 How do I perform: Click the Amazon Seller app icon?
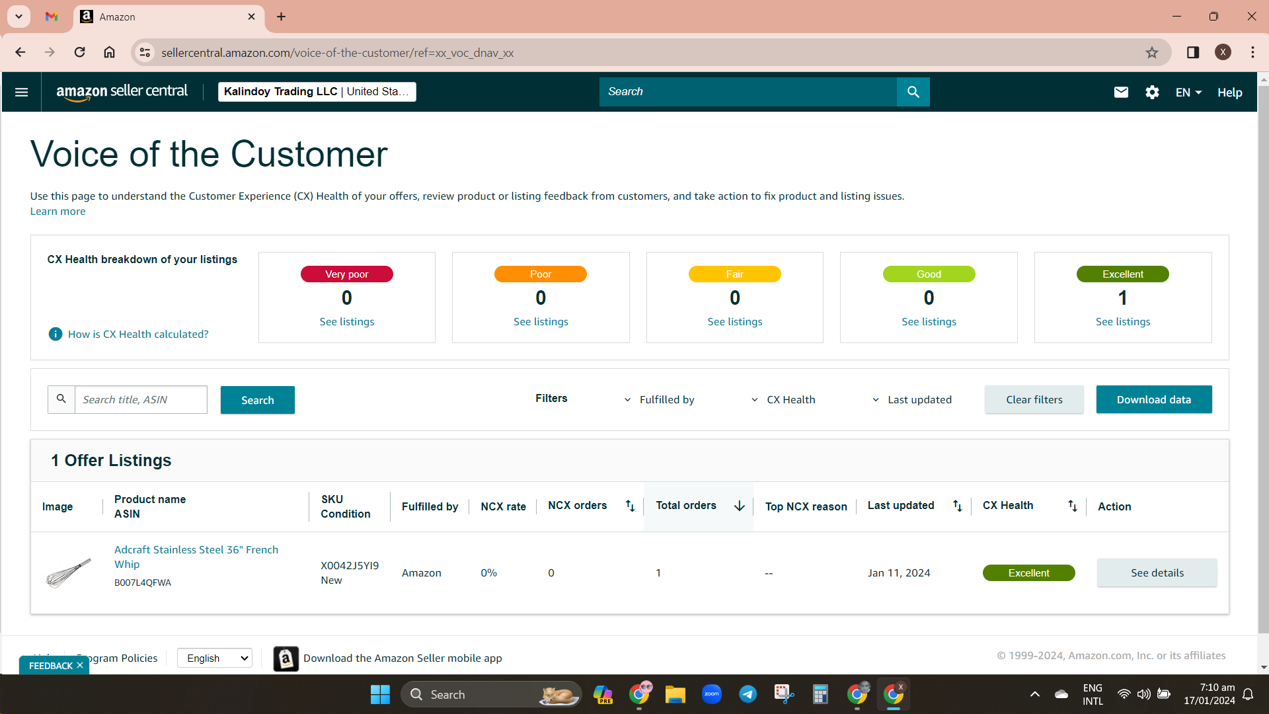coord(286,658)
